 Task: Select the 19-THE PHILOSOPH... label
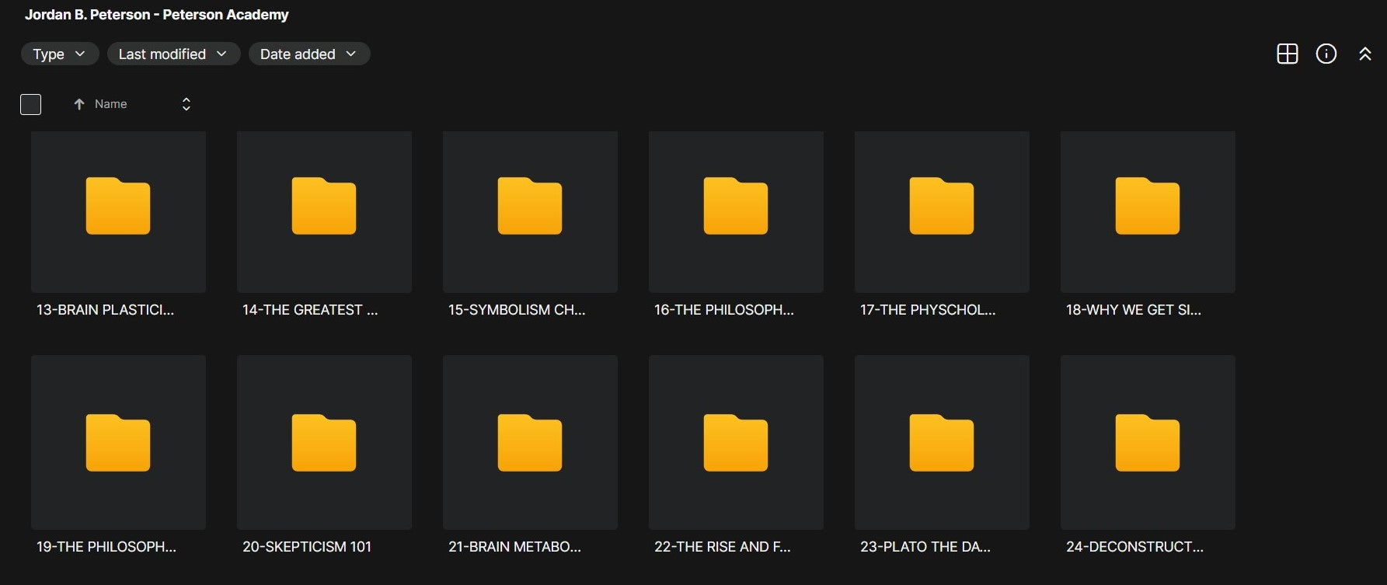click(106, 547)
